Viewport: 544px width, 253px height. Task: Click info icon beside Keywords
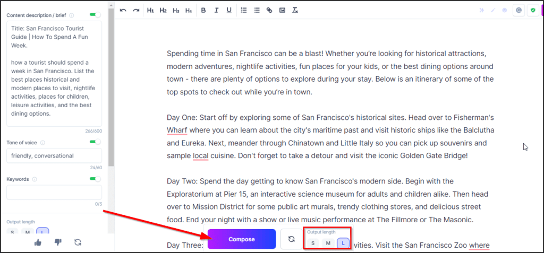point(35,179)
